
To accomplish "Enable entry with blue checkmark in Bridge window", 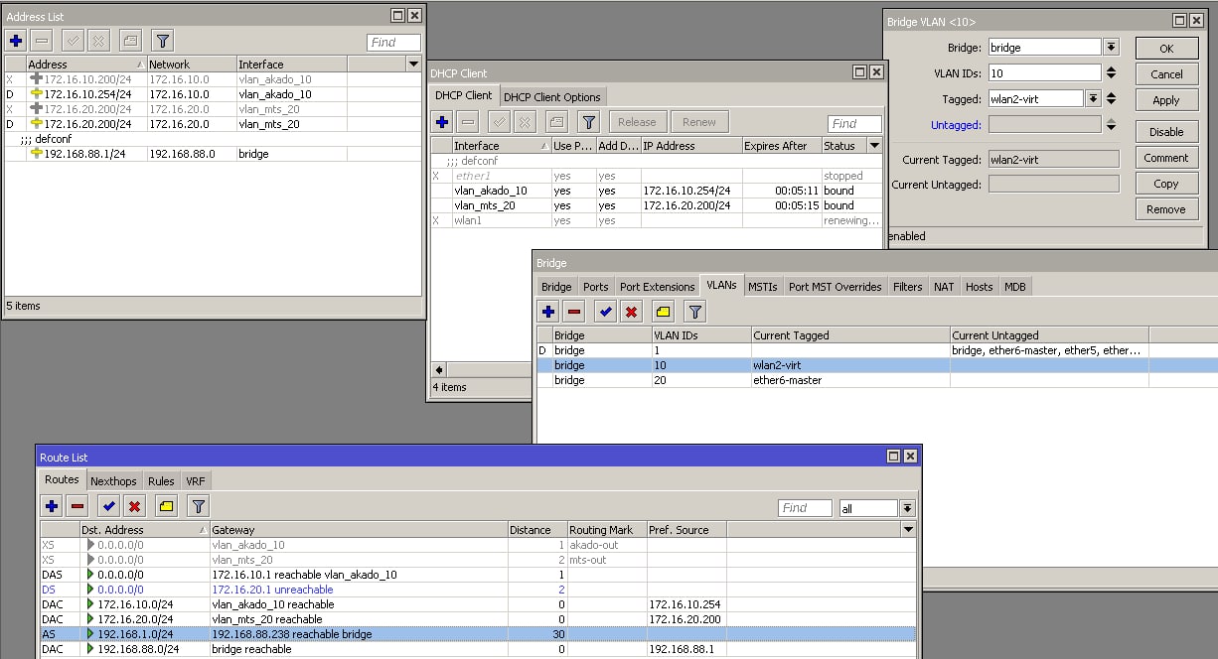I will [x=604, y=312].
